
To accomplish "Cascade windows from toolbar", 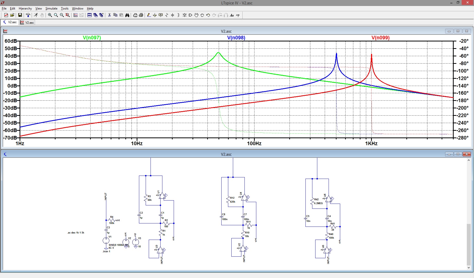I will pyautogui.click(x=95, y=15).
